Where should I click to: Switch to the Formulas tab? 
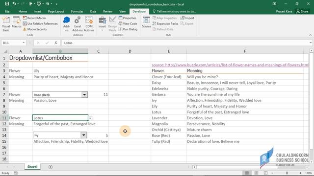[77, 11]
